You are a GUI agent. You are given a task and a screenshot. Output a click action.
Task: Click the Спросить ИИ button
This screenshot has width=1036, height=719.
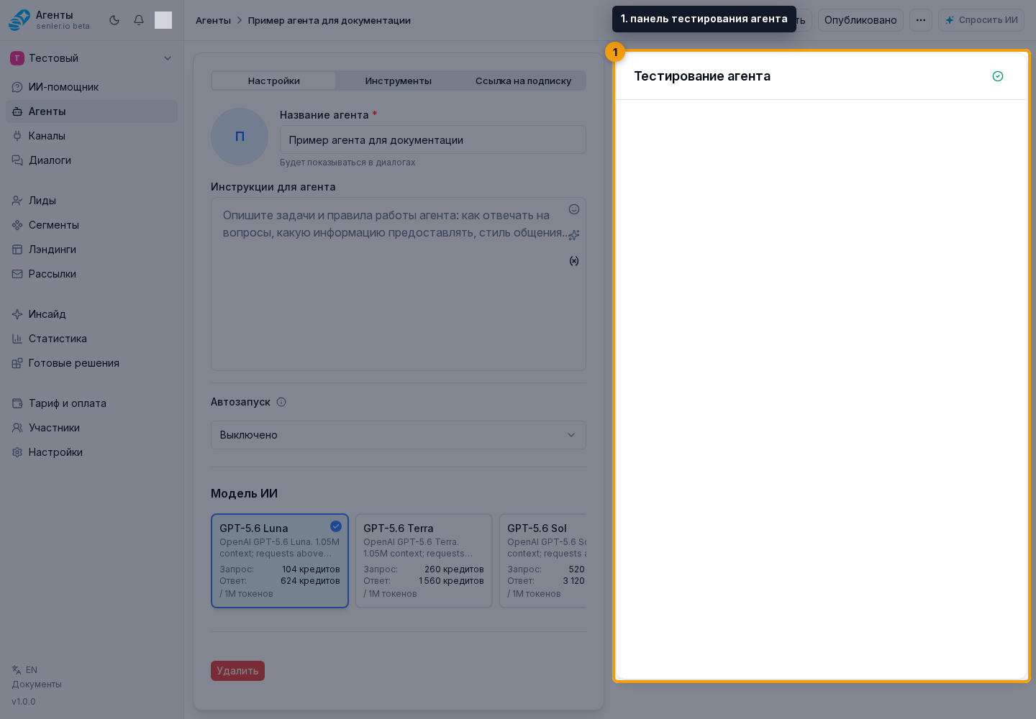[x=981, y=20]
